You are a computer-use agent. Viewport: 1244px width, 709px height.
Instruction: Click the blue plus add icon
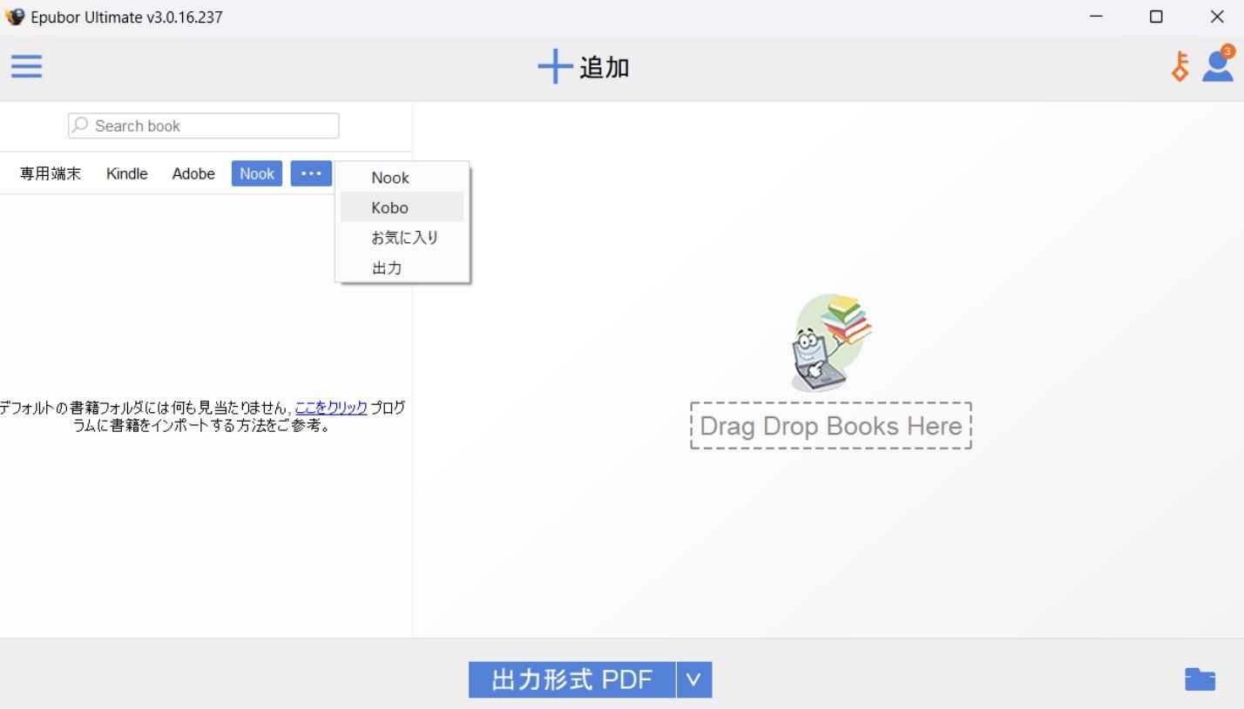pyautogui.click(x=554, y=66)
